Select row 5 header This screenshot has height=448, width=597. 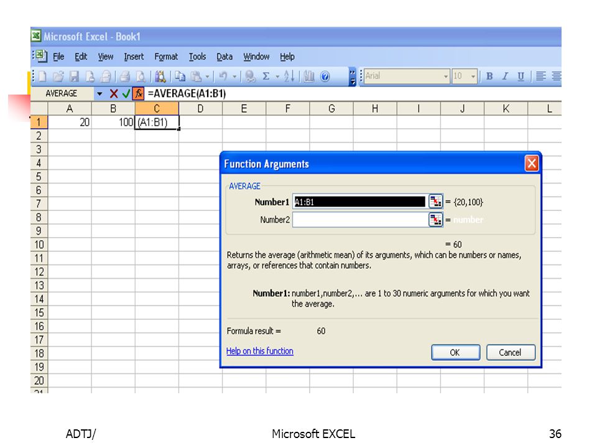[39, 177]
